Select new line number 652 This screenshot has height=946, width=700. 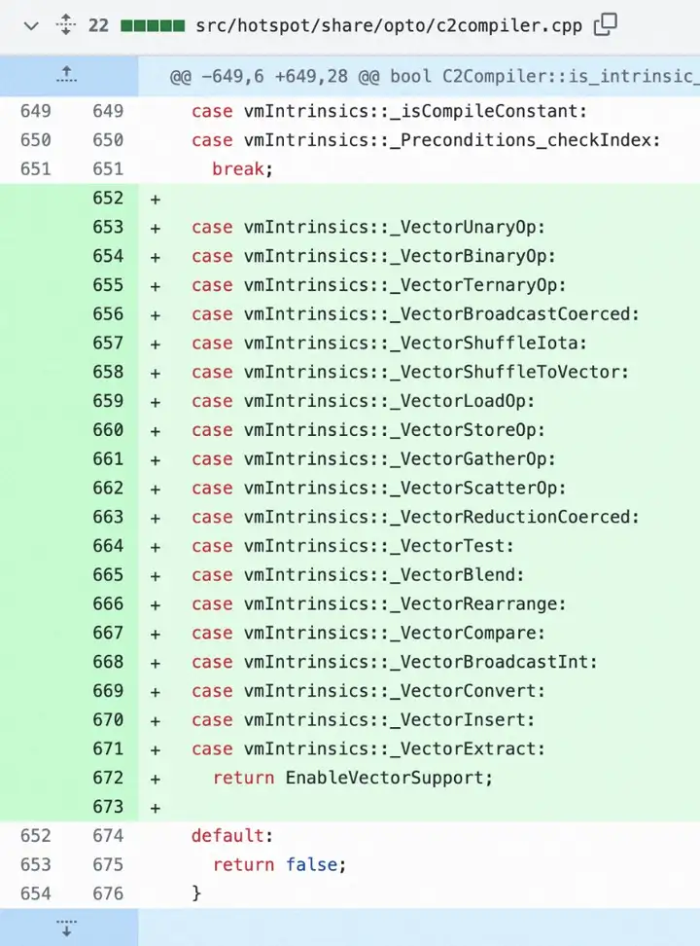[x=108, y=199]
